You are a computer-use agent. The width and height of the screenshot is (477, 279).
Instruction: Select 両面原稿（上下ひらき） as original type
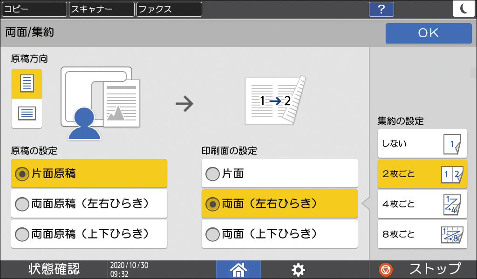click(x=89, y=233)
